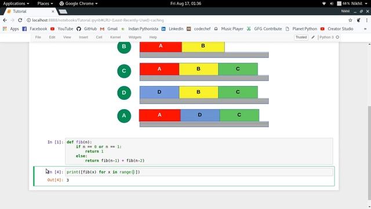Go forward to the next page
The height and width of the screenshot is (209, 371).
pyautogui.click(x=13, y=20)
